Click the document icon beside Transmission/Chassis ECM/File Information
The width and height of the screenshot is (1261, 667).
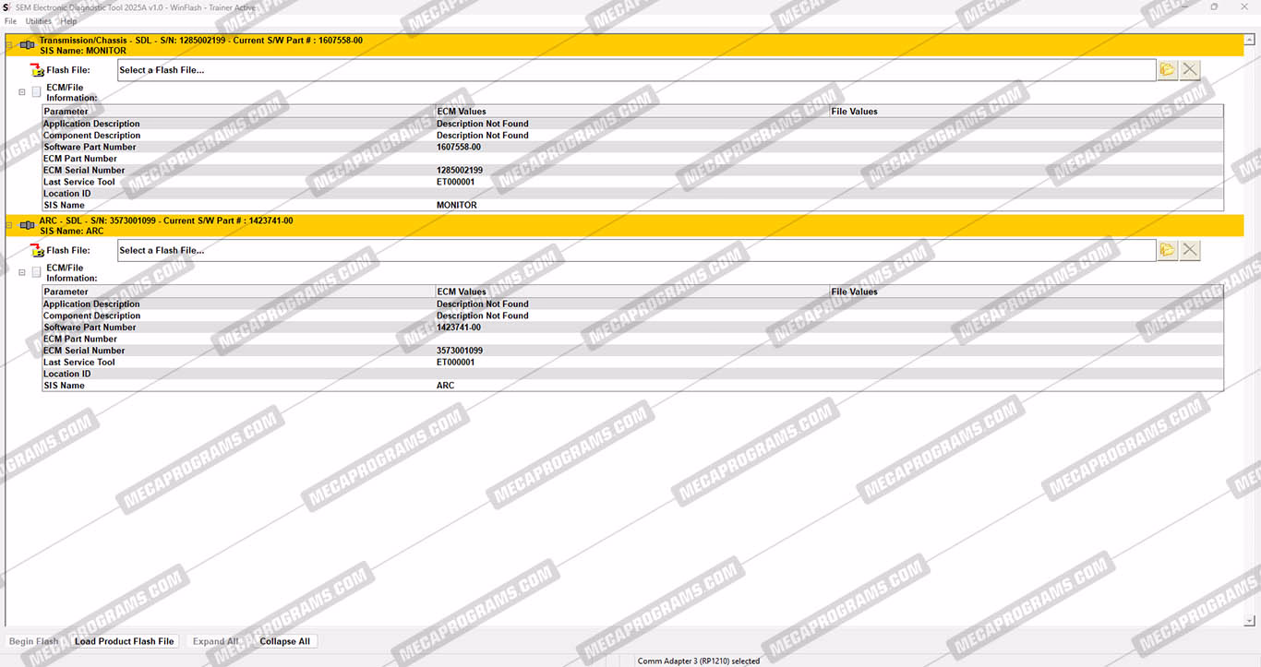point(37,92)
